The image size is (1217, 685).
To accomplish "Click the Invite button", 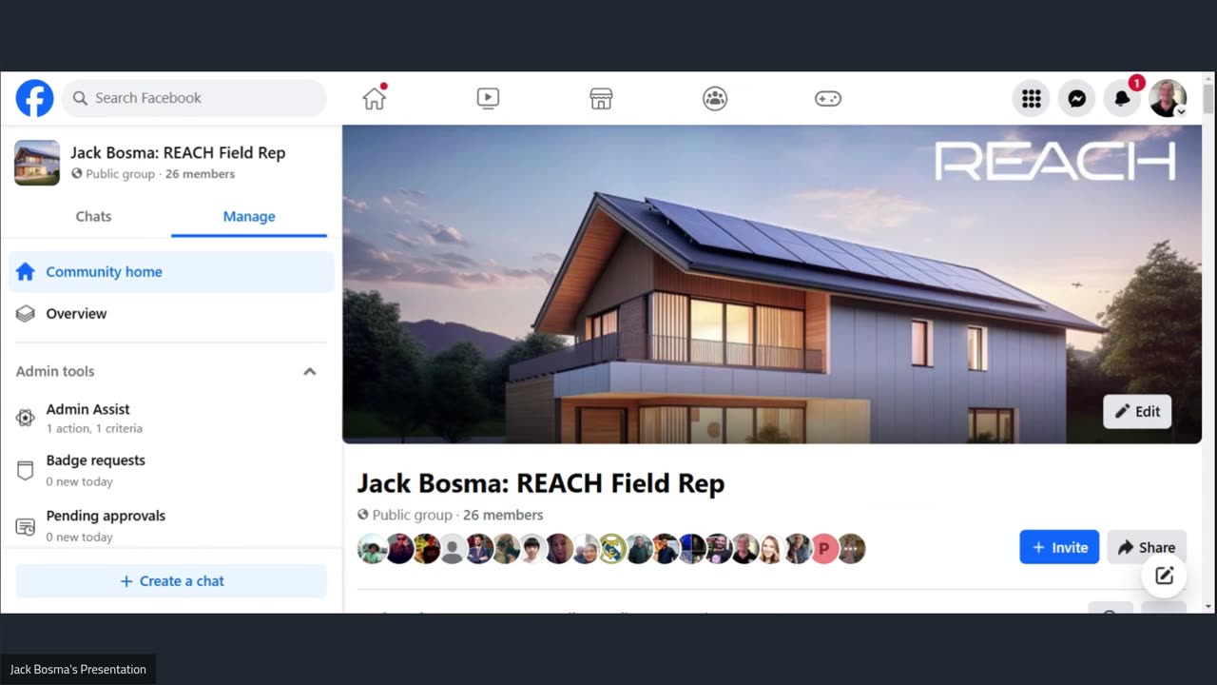I will tap(1059, 547).
